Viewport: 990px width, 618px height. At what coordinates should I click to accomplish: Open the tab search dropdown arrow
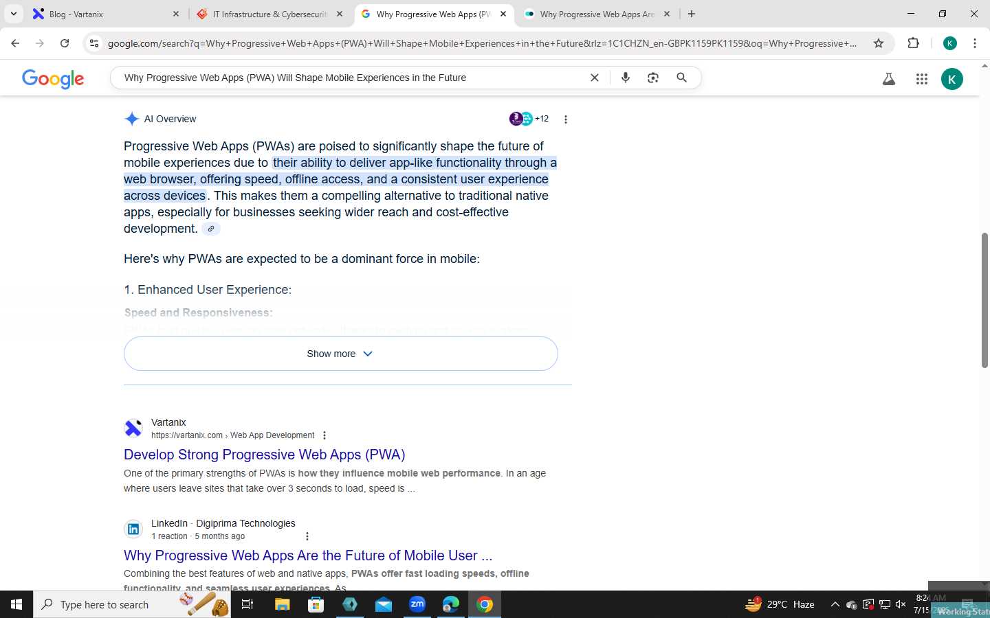click(14, 14)
